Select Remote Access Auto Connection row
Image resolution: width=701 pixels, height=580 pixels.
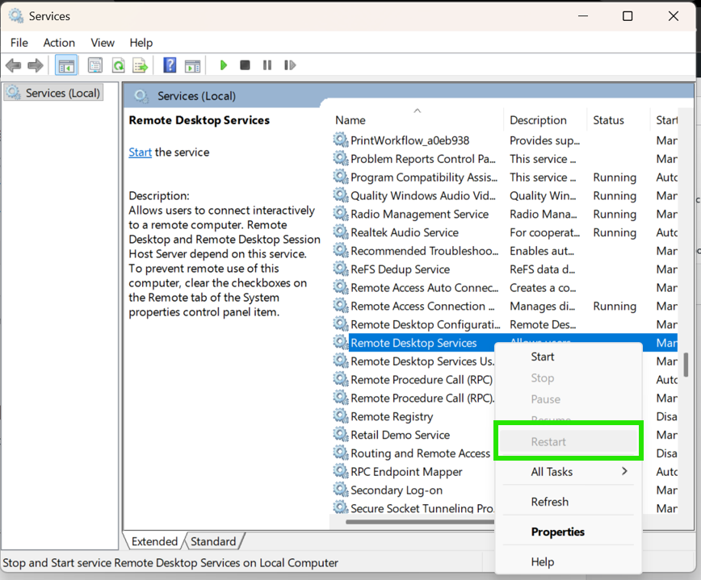click(506, 287)
